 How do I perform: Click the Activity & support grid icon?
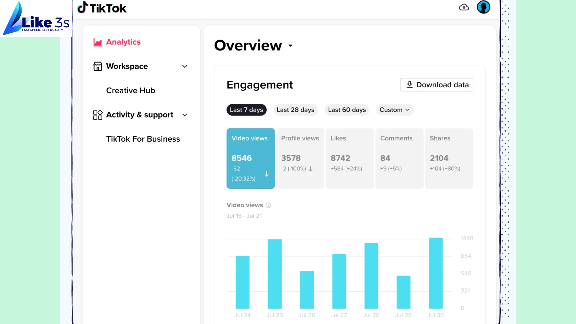click(x=97, y=115)
